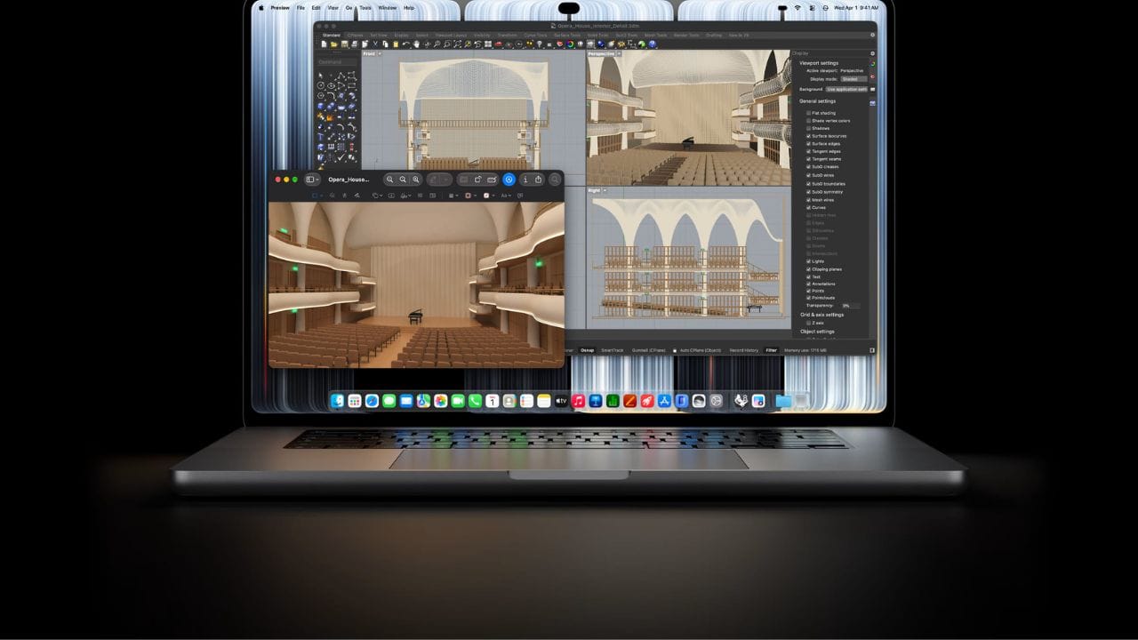Click Open folder icon in Rhino toolbar
Image resolution: width=1138 pixels, height=640 pixels.
pyautogui.click(x=334, y=44)
